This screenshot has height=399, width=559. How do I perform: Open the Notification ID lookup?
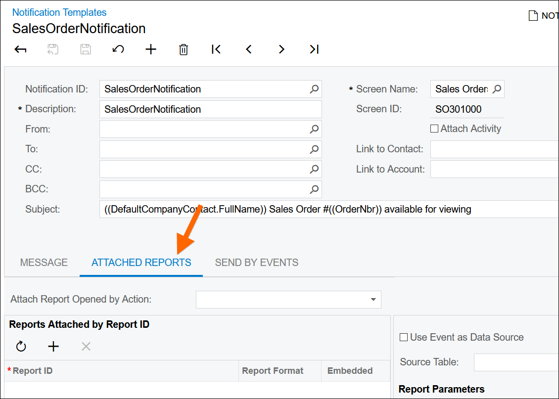coord(314,89)
